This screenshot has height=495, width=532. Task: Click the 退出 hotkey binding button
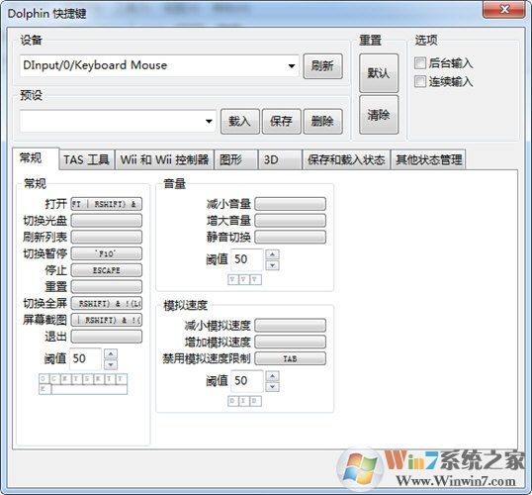pyautogui.click(x=107, y=337)
